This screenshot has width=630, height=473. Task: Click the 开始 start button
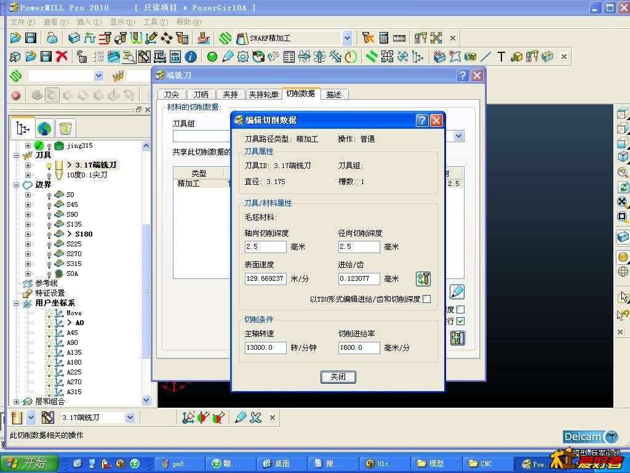(x=30, y=463)
